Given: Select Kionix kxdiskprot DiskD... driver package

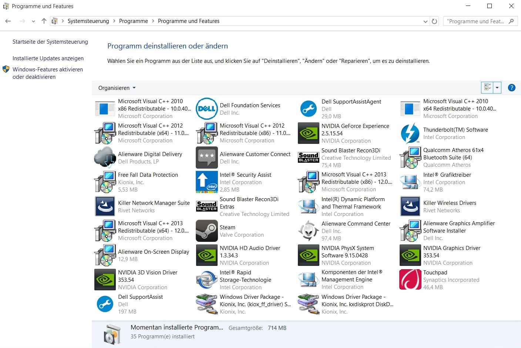Looking at the screenshot, I should tap(346, 304).
